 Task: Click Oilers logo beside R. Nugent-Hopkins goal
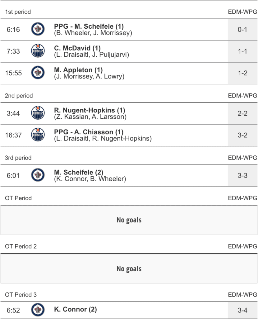tap(38, 113)
